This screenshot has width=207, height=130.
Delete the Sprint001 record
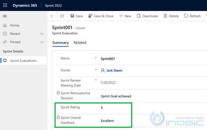[171, 16]
